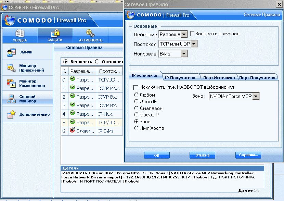Click the Монитор Компонентов icon

tap(11, 83)
